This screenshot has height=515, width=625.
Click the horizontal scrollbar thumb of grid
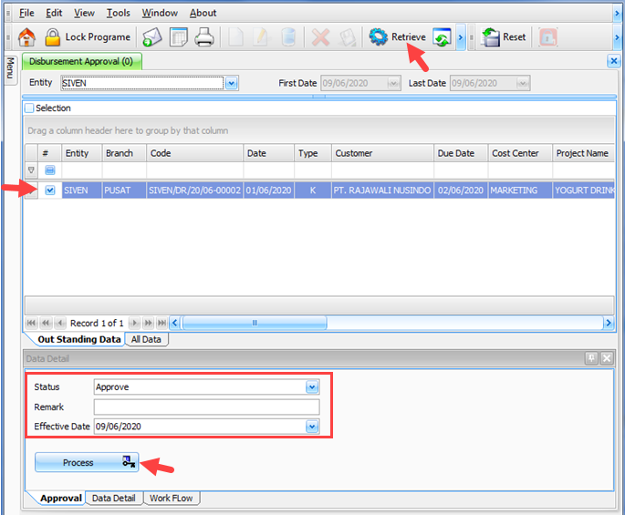point(255,323)
